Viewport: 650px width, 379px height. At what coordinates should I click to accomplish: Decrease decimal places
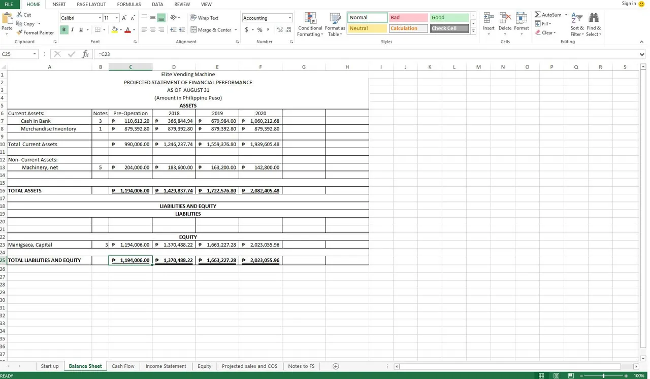[288, 30]
